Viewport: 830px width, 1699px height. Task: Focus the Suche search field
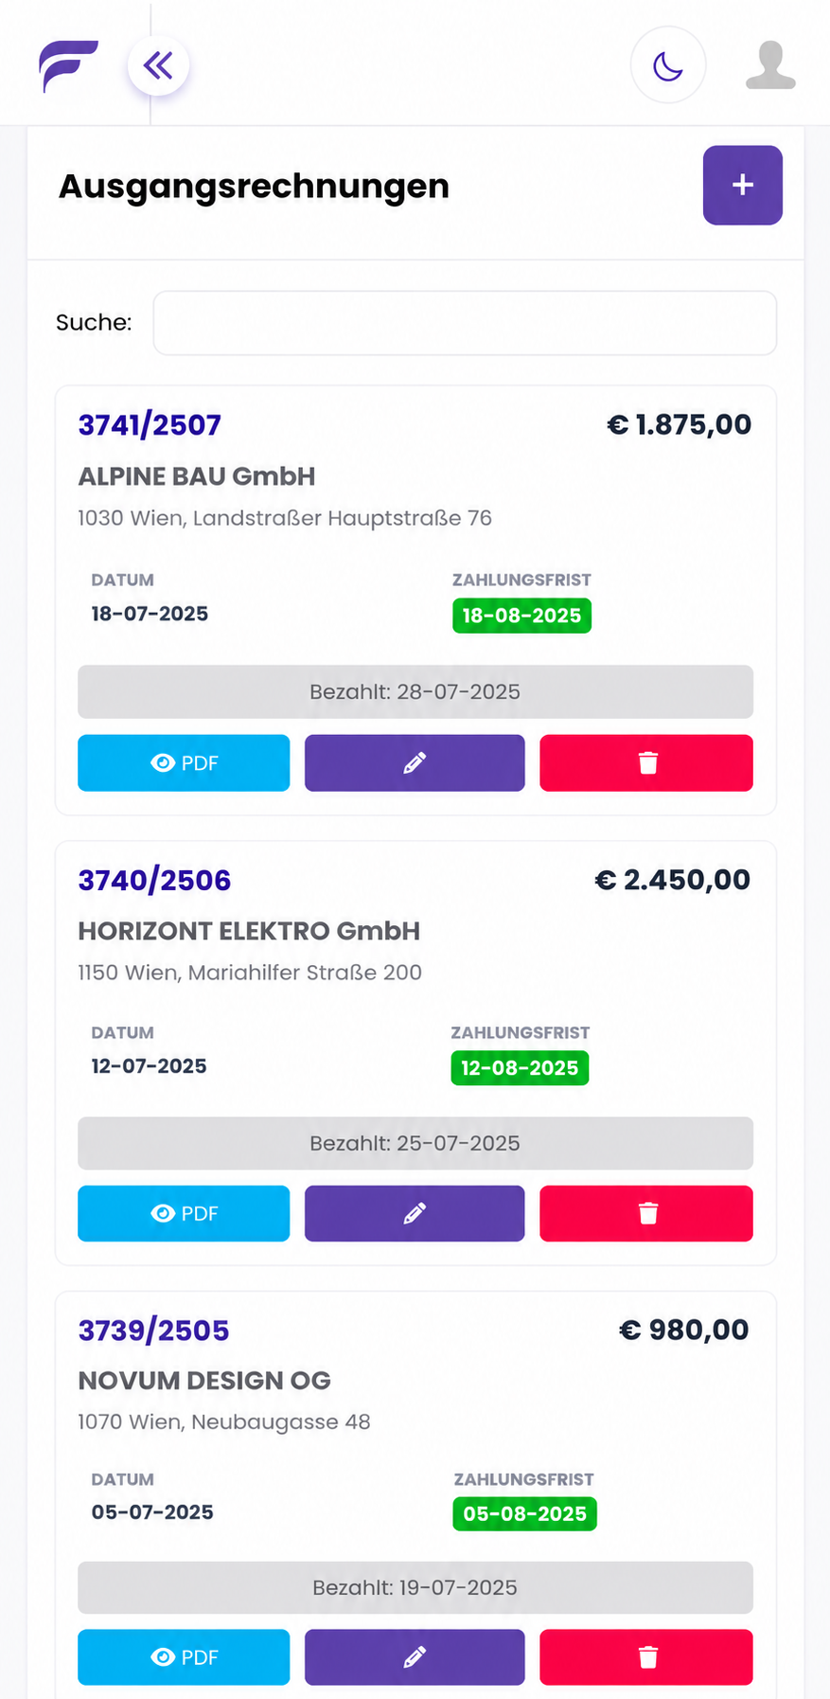[465, 323]
